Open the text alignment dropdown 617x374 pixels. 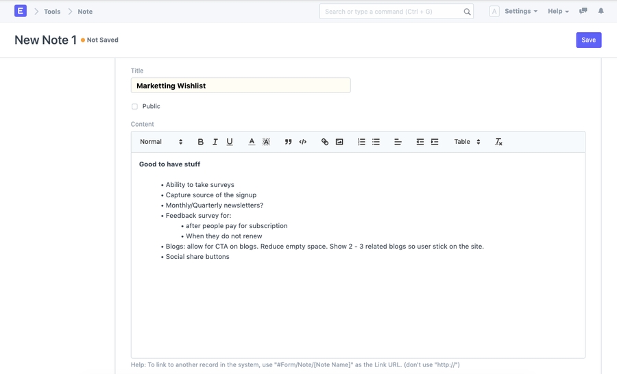pos(398,142)
